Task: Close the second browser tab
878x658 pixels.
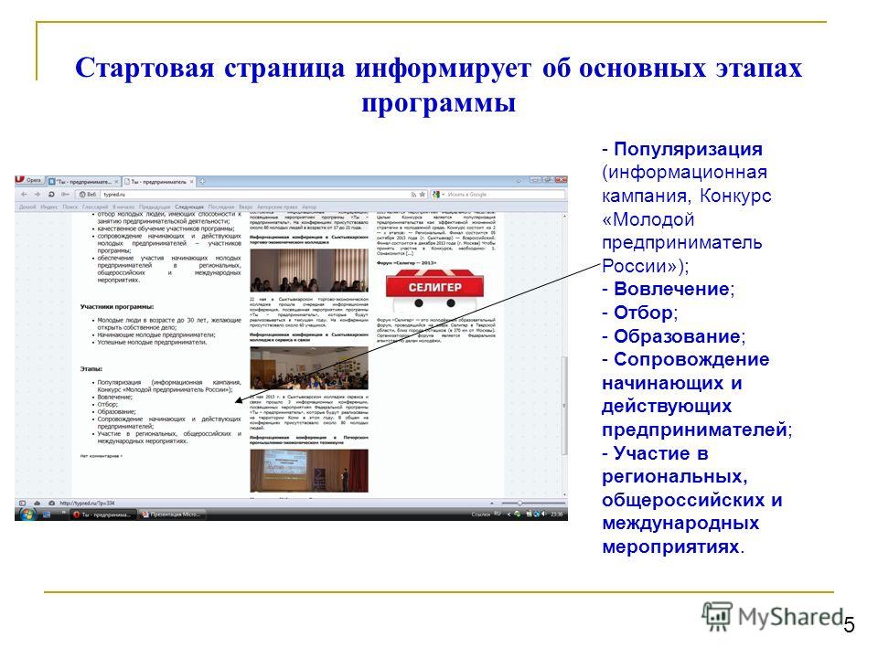Action: (x=191, y=182)
